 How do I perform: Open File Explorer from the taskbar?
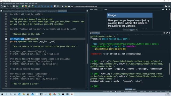[24, 94]
